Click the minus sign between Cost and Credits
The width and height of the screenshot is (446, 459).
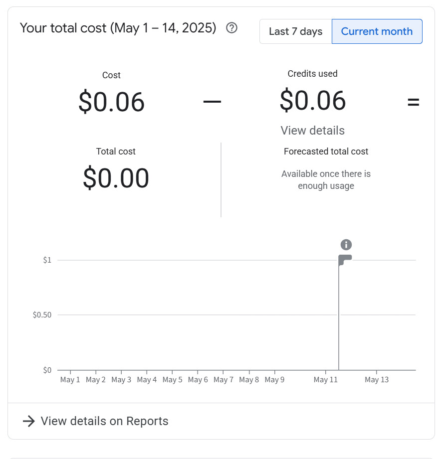212,102
